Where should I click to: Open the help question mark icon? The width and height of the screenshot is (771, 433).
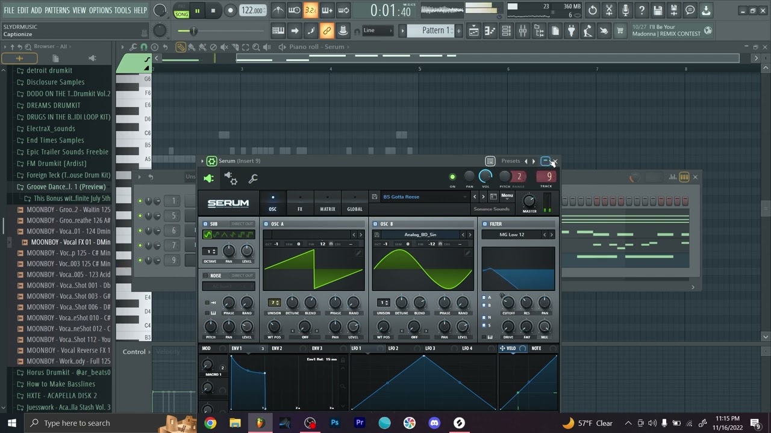point(641,10)
